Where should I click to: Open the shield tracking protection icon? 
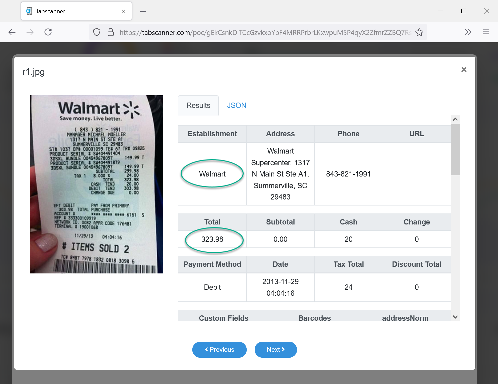coord(97,32)
